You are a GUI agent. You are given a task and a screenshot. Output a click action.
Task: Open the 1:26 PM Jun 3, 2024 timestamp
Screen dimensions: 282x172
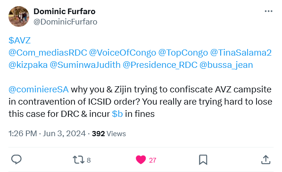47,133
